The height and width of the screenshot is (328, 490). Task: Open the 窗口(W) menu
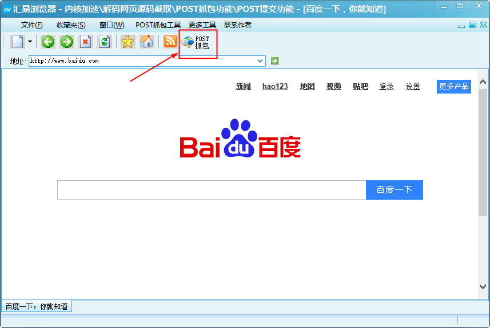point(111,25)
